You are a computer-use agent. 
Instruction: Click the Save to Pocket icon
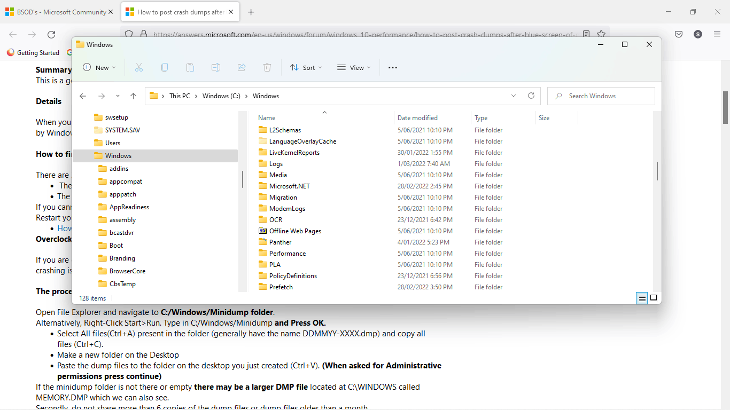(x=679, y=34)
